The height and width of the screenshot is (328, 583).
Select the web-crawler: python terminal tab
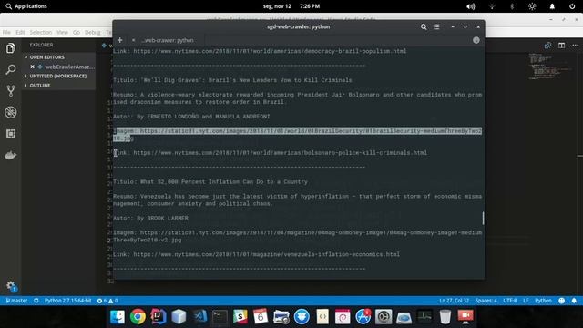168,40
